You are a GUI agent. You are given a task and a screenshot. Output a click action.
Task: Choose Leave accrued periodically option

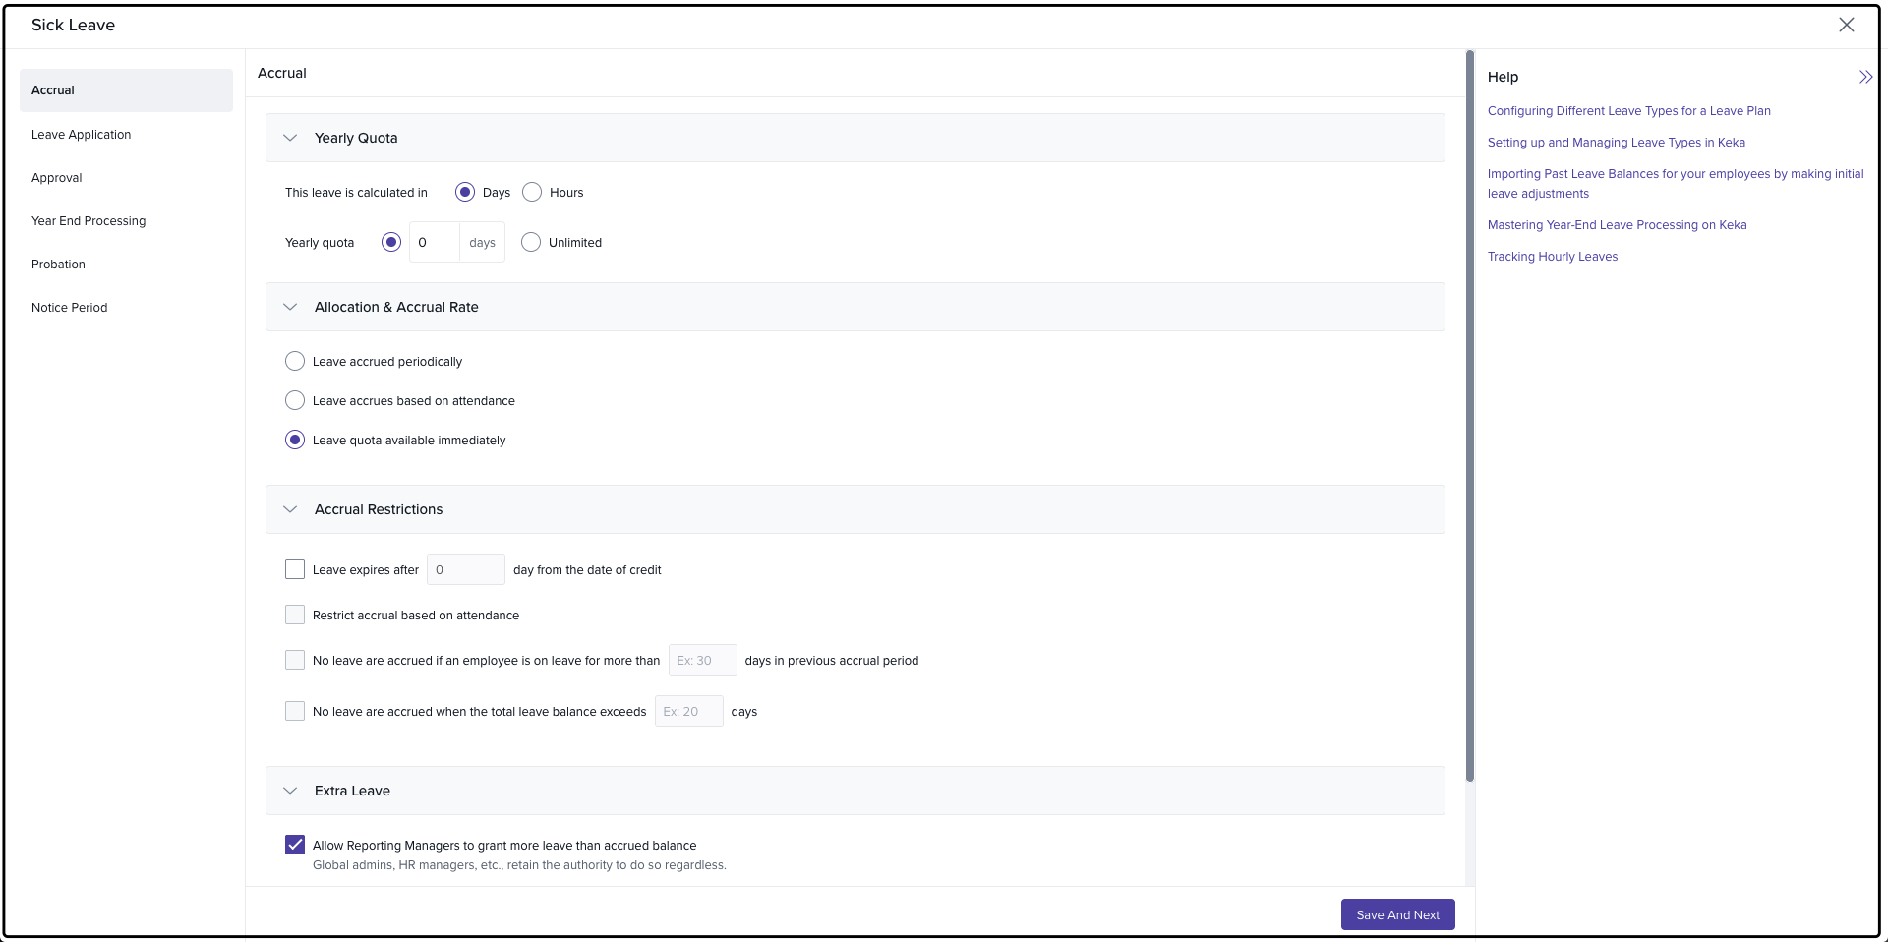click(295, 362)
